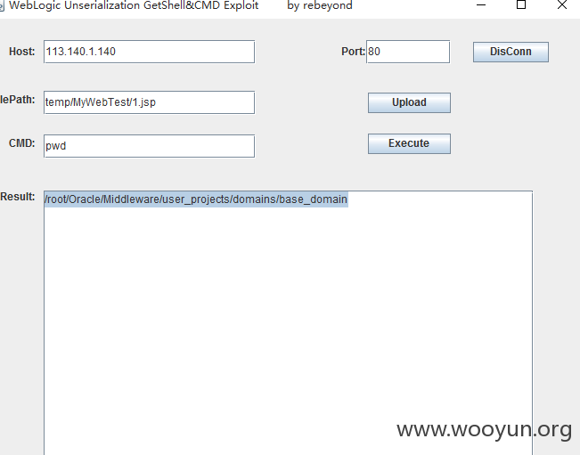
Task: Click the Result label
Action: pos(18,197)
